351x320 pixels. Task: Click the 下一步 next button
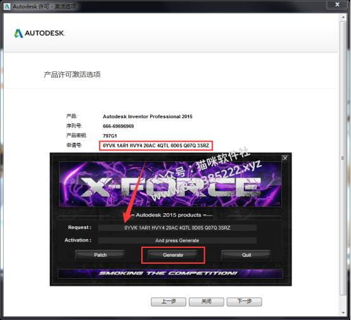[244, 302]
